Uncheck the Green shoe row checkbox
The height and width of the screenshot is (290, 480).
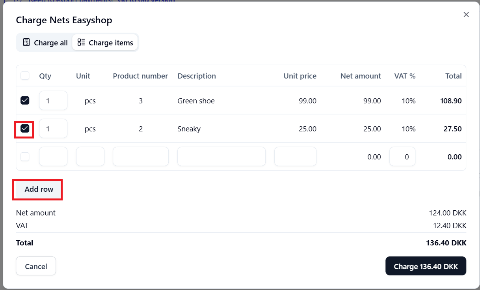point(25,101)
